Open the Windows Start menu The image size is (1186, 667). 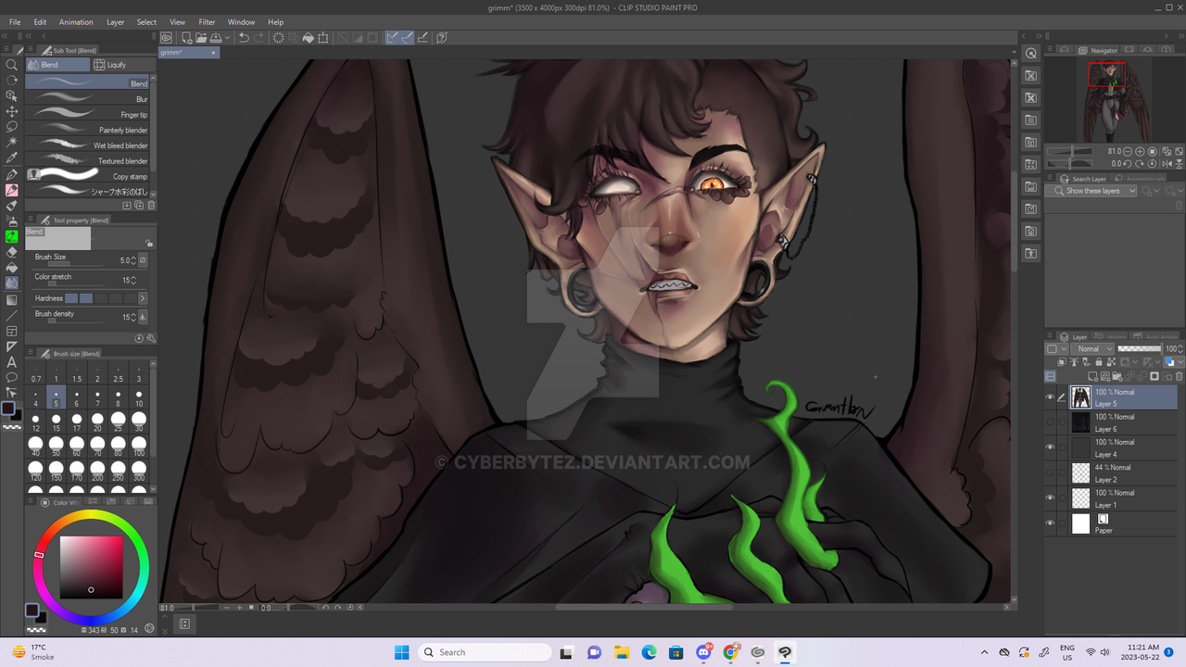coord(401,652)
